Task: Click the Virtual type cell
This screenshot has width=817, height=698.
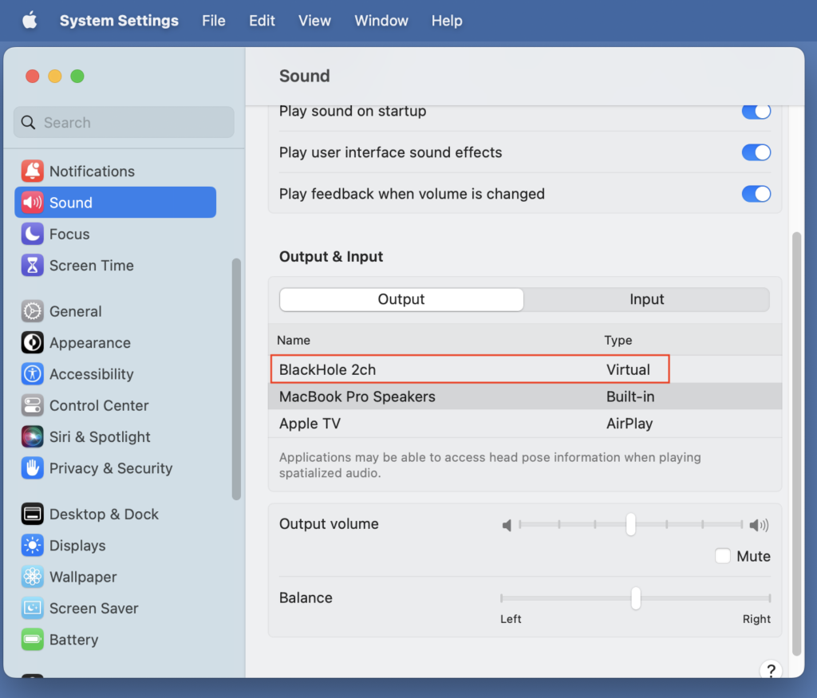Action: (628, 369)
